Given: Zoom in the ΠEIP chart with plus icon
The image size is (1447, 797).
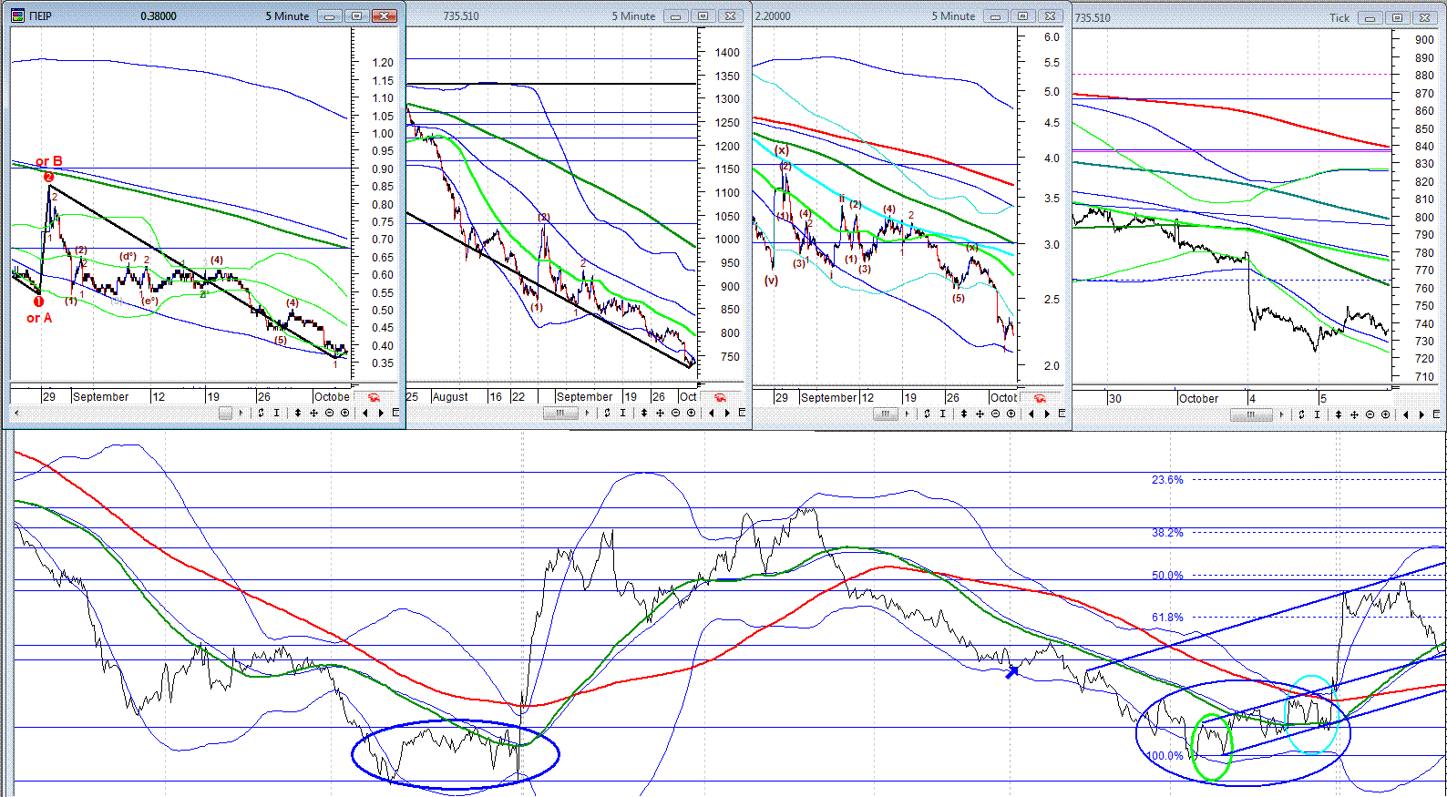Looking at the screenshot, I should coord(344,413).
